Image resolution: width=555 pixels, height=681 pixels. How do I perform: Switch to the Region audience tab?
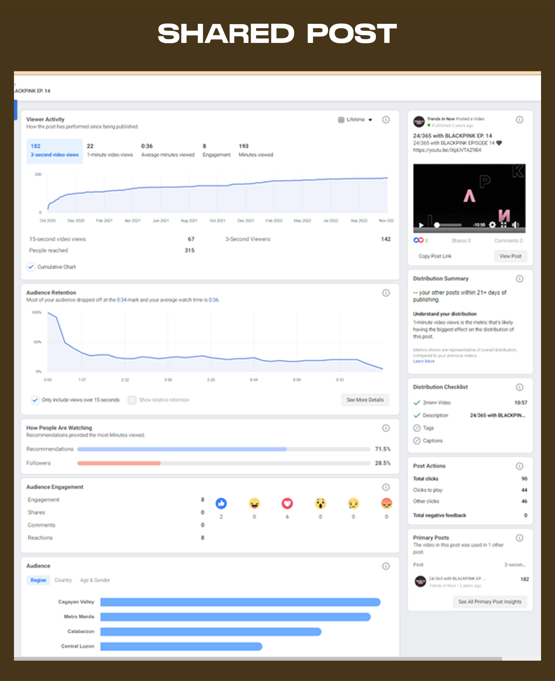click(x=38, y=580)
